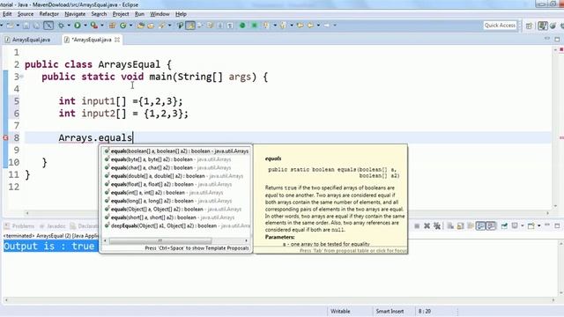Click the Previous Annotation icon
The height and width of the screenshot is (317, 564).
coord(283,26)
